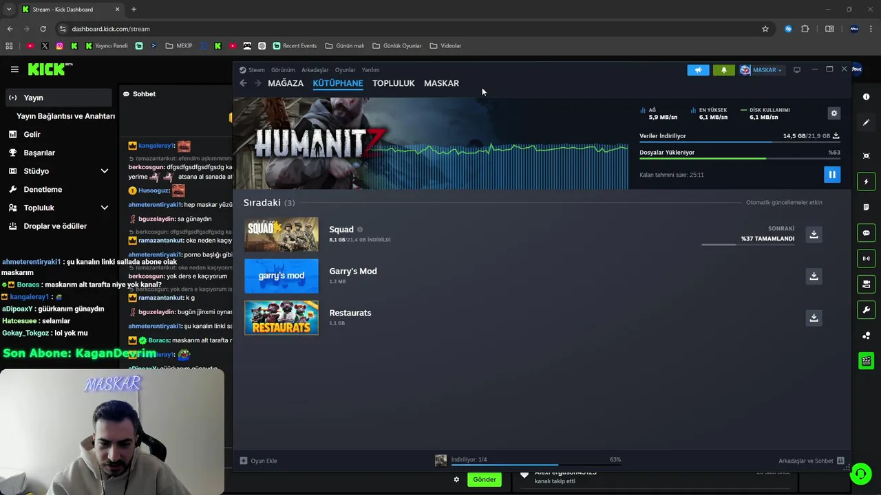Image resolution: width=881 pixels, height=495 pixels.
Task: Click the Dosyalar Yükleniyor progress bar
Action: pyautogui.click(x=740, y=159)
